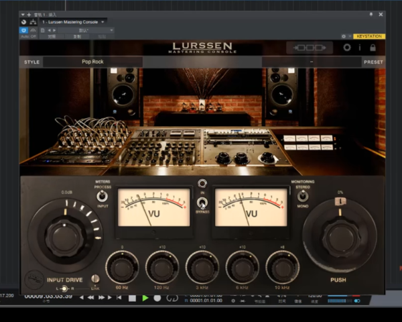
Task: Click the automation curve icon
Action: coord(33,30)
